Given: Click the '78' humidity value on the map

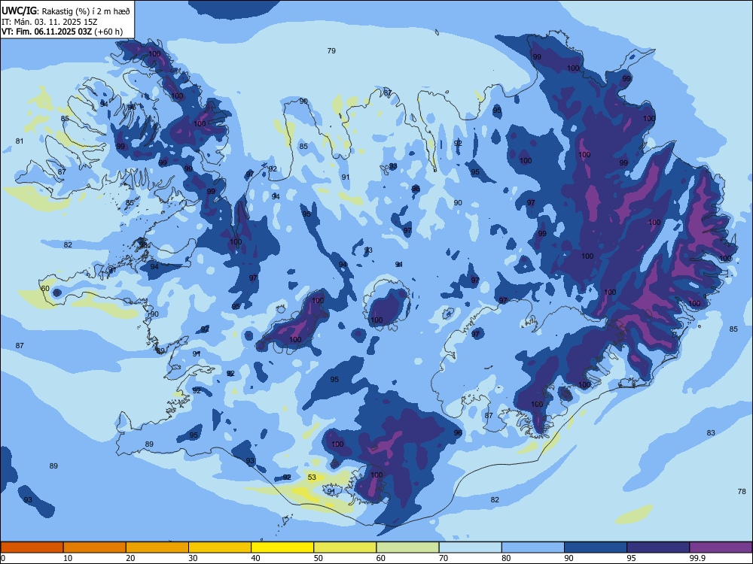Looking at the screenshot, I should tap(742, 491).
